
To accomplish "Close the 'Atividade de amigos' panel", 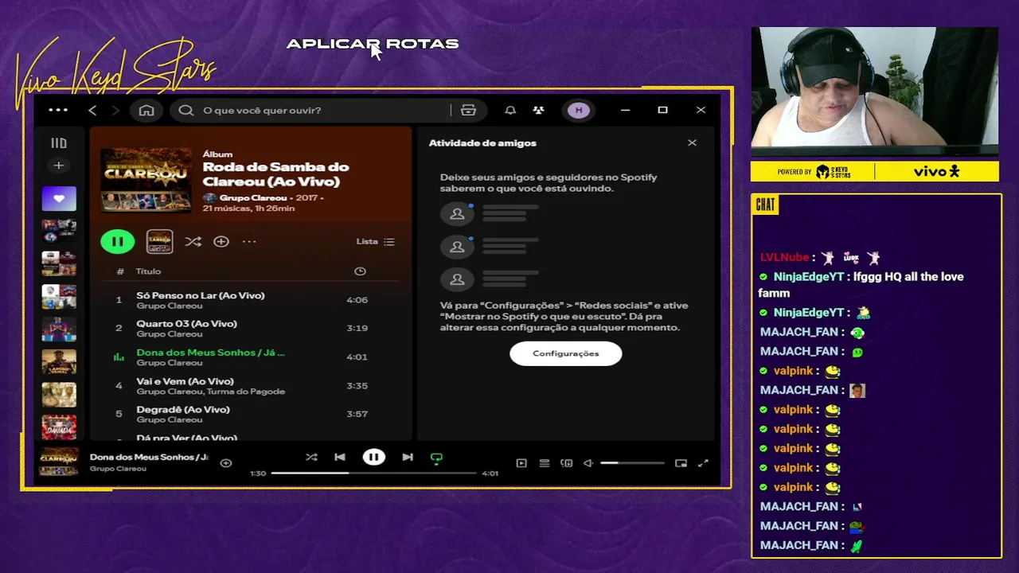I will pos(692,143).
